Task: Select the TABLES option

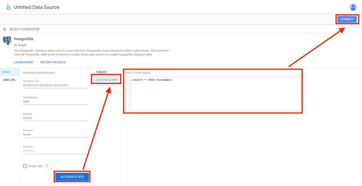Action: tap(101, 72)
